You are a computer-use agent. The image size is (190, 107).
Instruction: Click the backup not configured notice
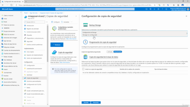click(x=64, y=70)
